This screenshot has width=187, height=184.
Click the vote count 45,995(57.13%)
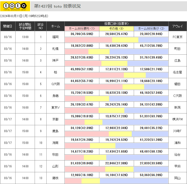[82, 69]
